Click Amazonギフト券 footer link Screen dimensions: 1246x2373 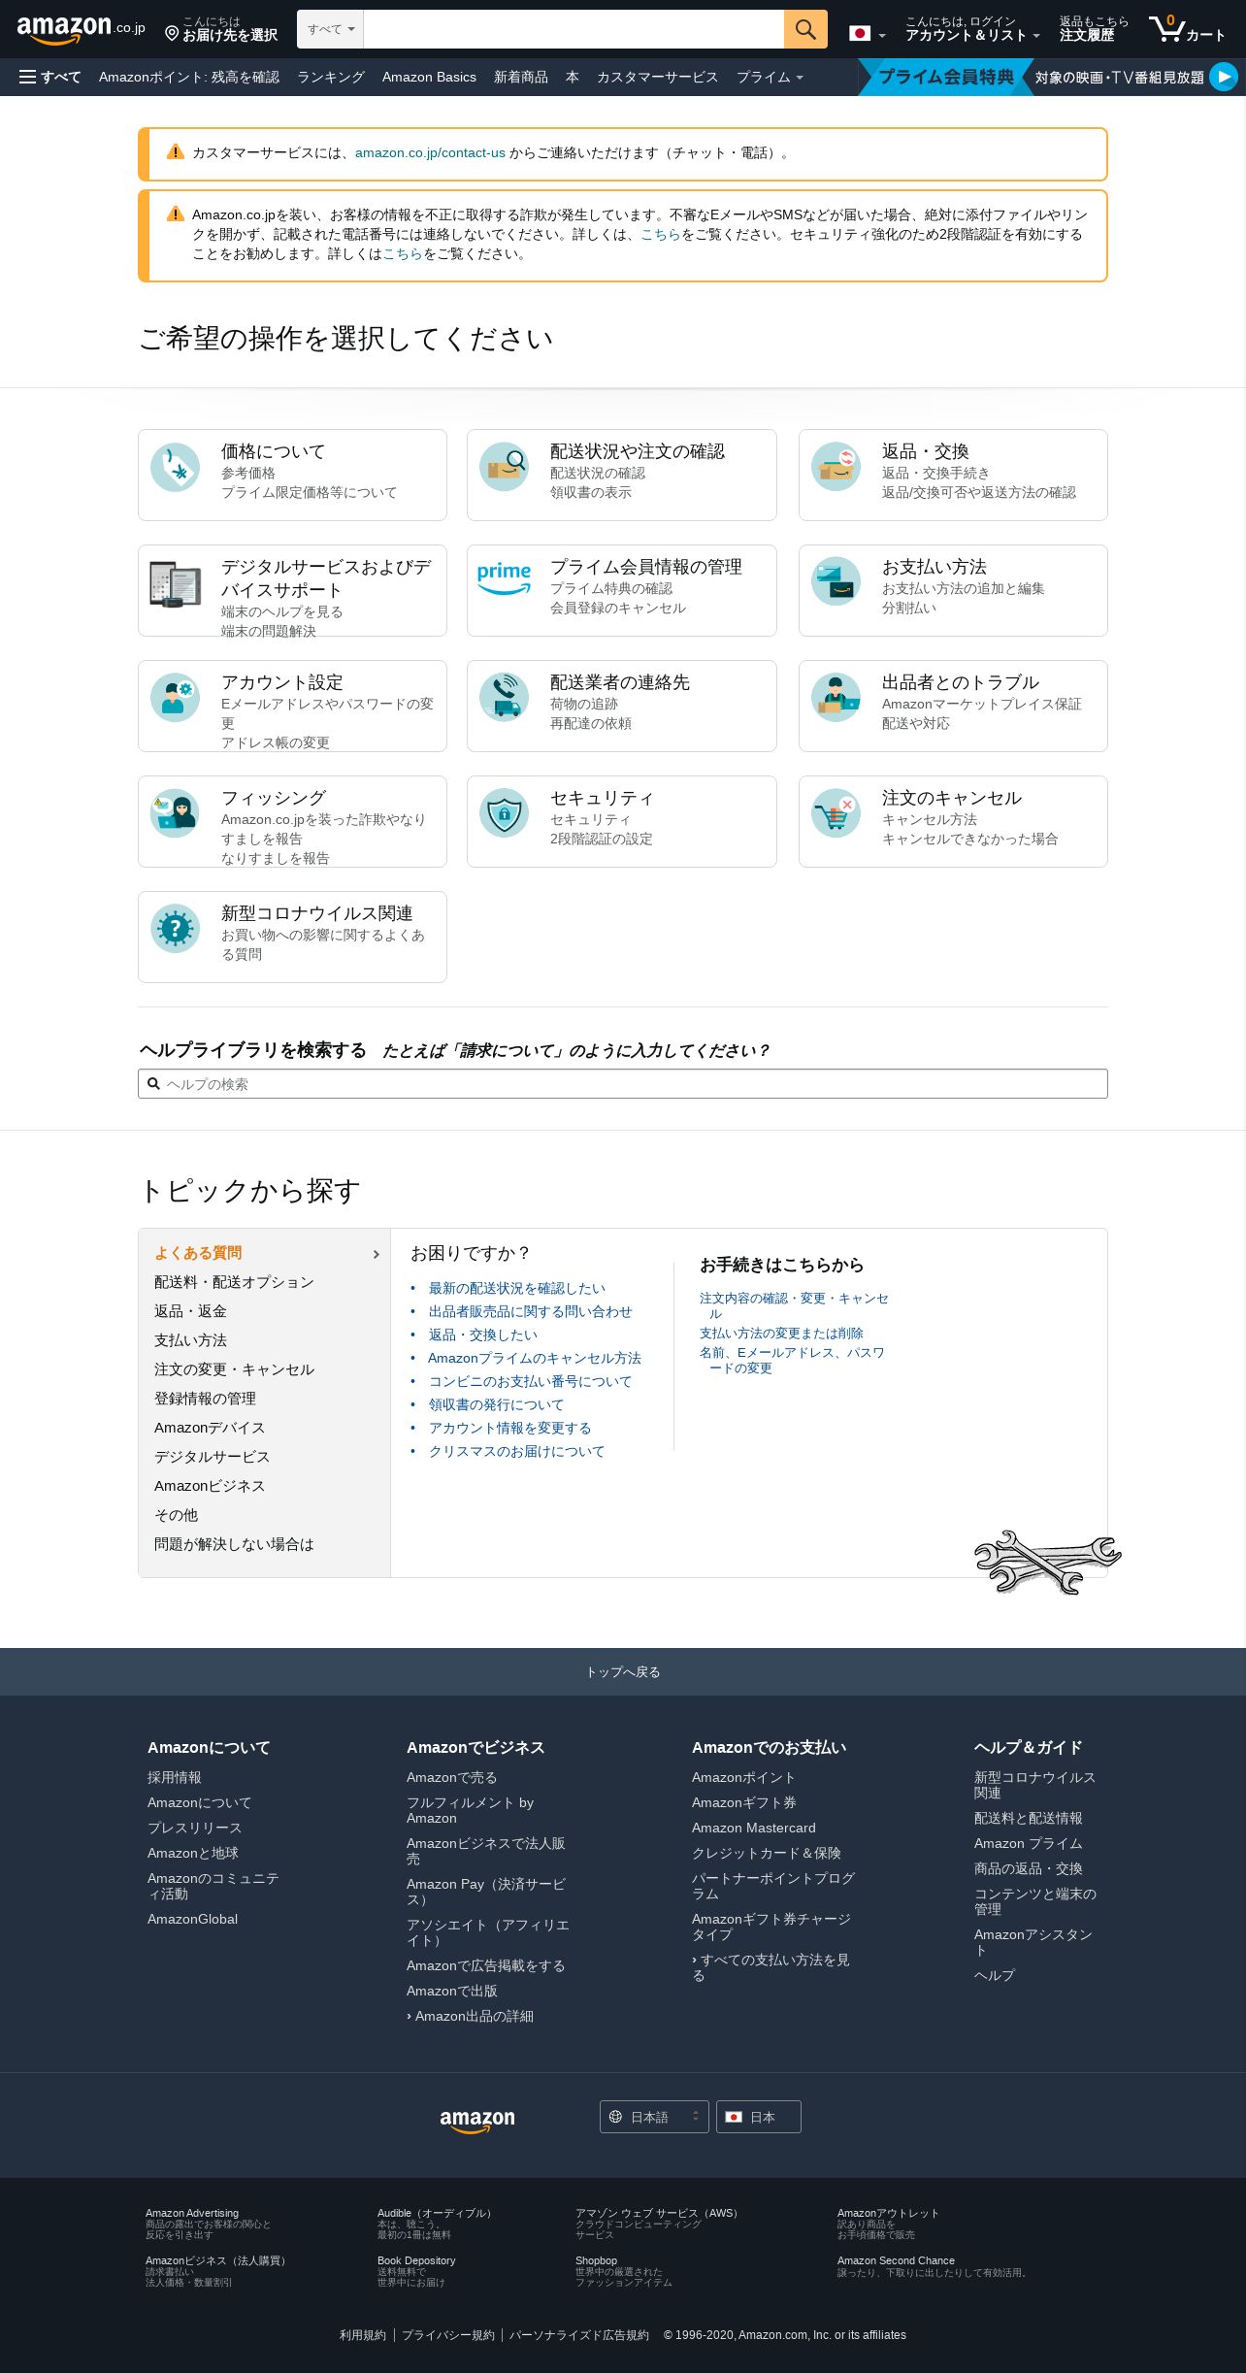tap(744, 1802)
